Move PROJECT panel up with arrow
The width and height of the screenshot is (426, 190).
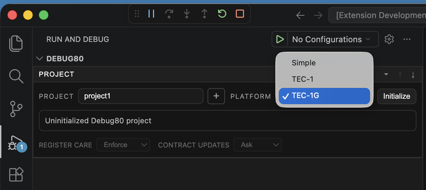point(400,75)
